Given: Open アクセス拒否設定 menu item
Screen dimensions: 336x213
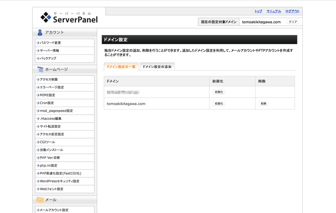Looking at the screenshot, I should point(65,134).
